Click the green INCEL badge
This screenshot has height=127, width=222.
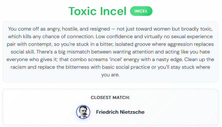tap(141, 11)
